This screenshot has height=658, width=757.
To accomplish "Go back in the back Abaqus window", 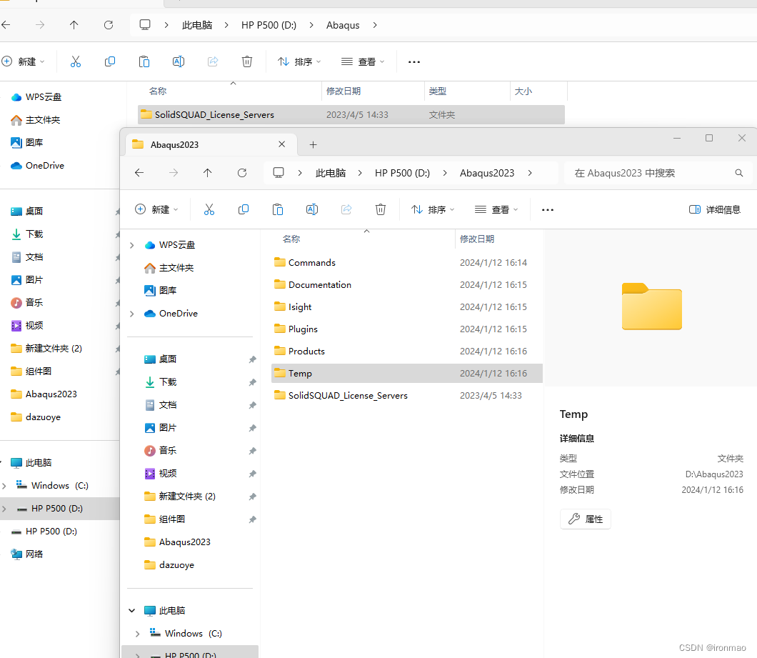I will (6, 25).
